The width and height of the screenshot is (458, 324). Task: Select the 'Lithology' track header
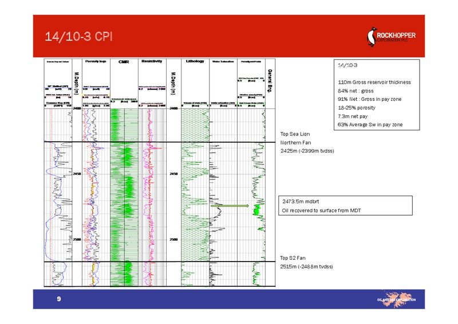tap(195, 61)
